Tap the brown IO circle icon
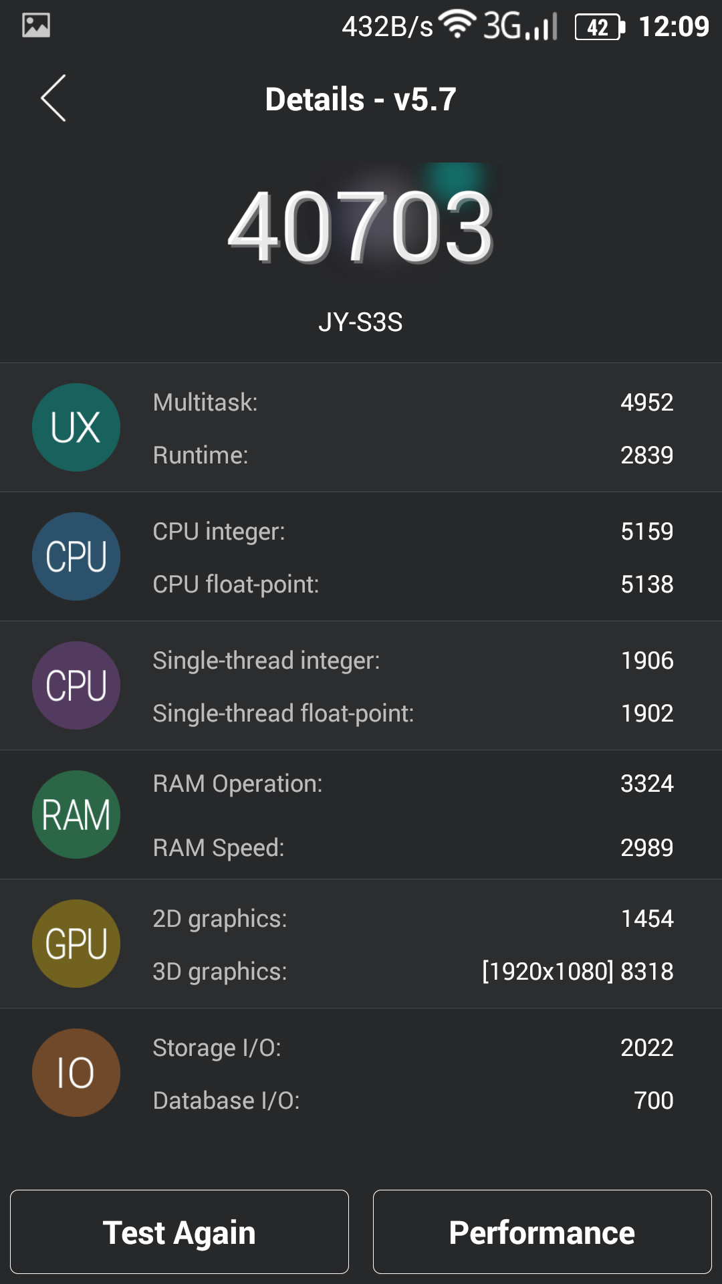722x1284 pixels. (x=76, y=1073)
